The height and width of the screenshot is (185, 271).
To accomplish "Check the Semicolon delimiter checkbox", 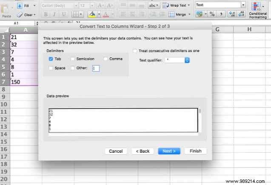I will point(73,59).
